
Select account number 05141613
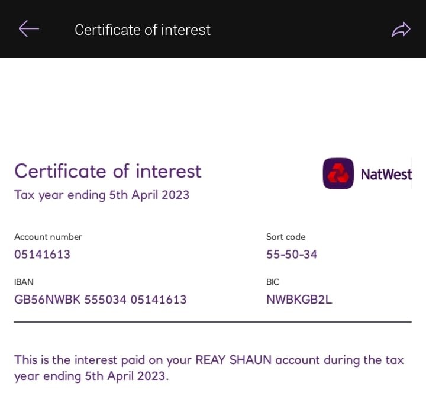click(42, 255)
